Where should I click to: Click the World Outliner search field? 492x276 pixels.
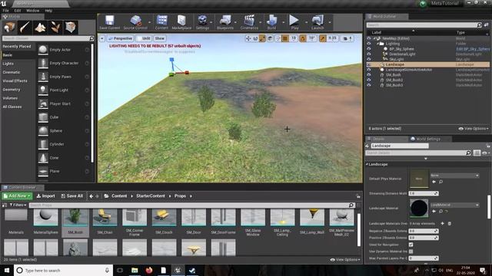click(424, 25)
